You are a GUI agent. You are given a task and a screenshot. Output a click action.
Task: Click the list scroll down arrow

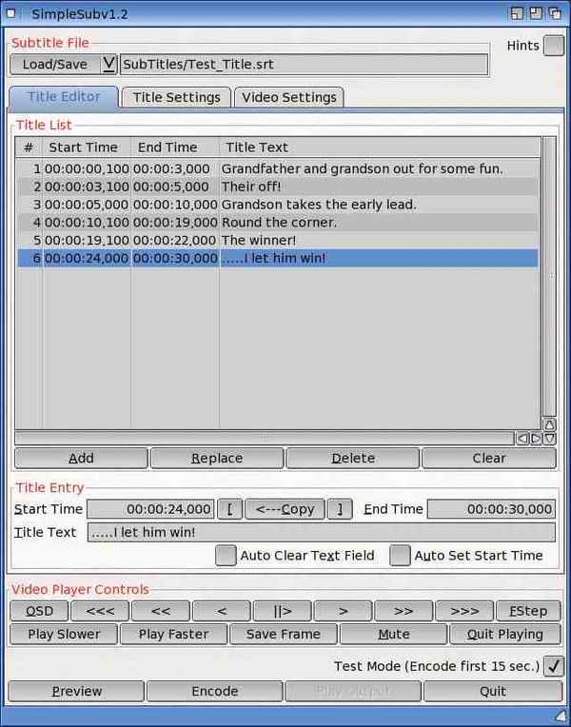[549, 439]
